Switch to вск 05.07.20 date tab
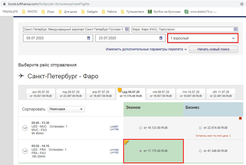This screenshot has height=165, width=246. [x=41, y=94]
